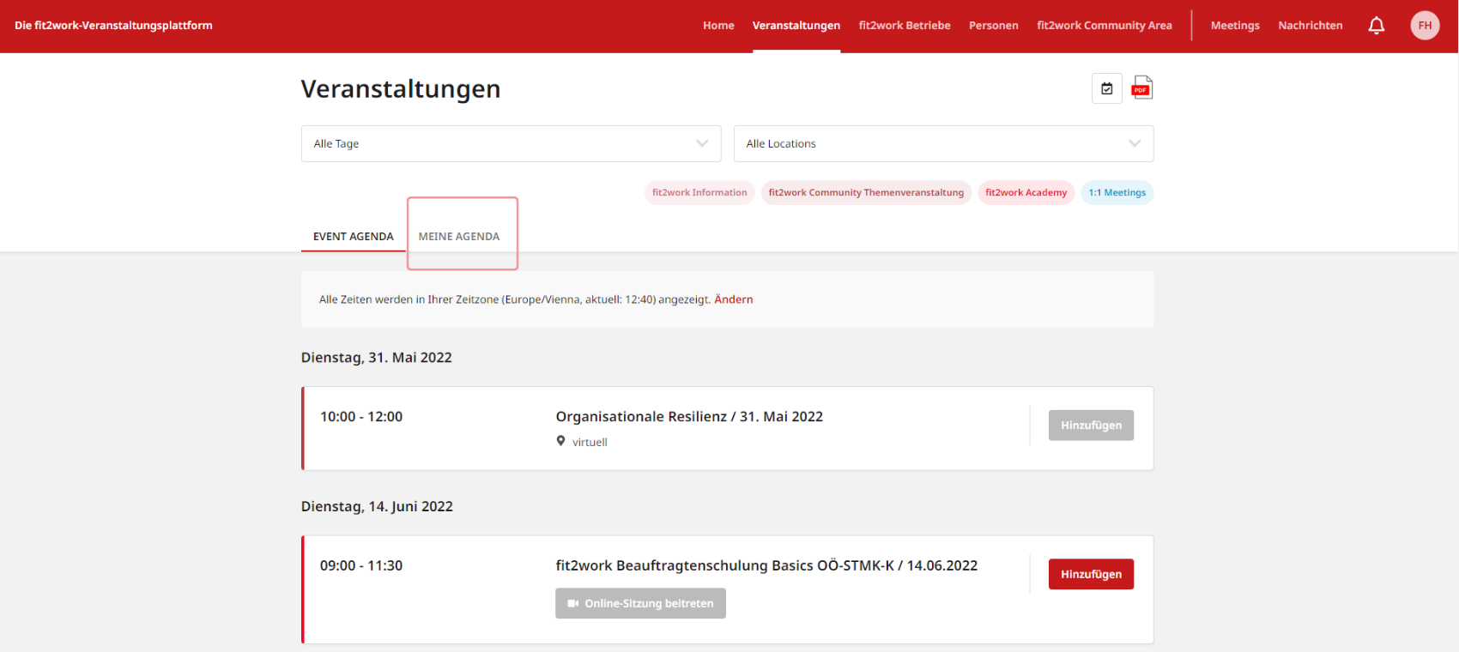This screenshot has width=1459, height=652.
Task: Open Personen in the navigation bar
Action: click(994, 26)
